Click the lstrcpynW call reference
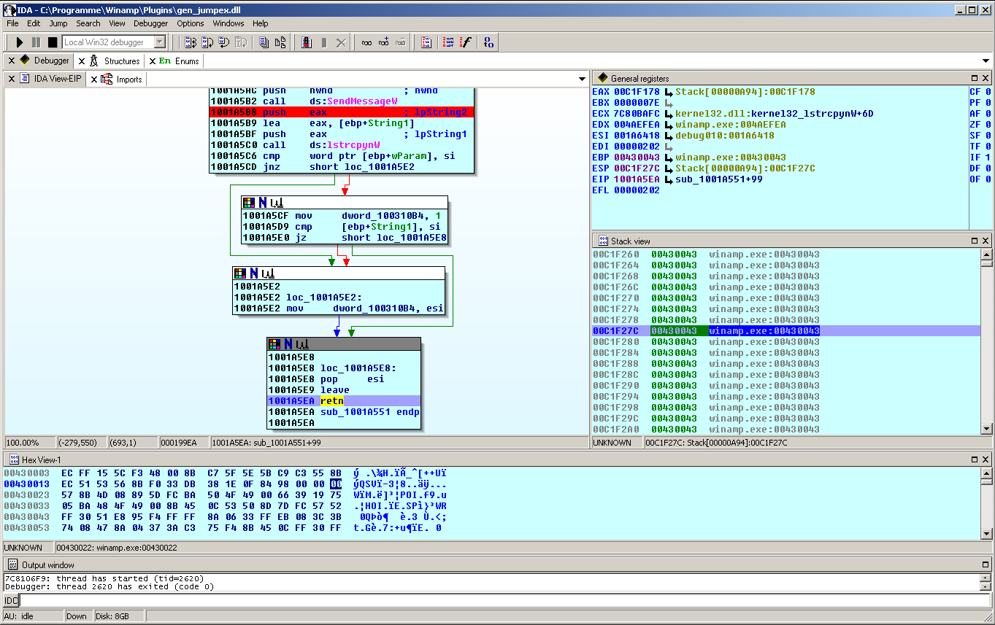The image size is (995, 625). click(x=353, y=145)
